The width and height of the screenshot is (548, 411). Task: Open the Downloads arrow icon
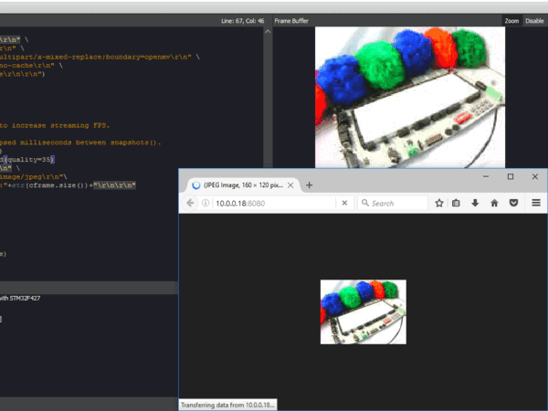[x=475, y=203]
